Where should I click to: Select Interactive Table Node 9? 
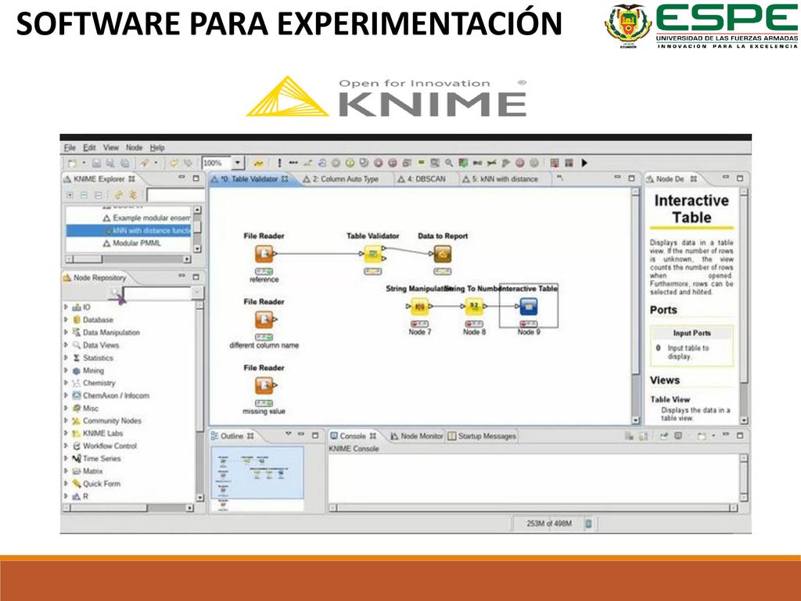pos(529,307)
